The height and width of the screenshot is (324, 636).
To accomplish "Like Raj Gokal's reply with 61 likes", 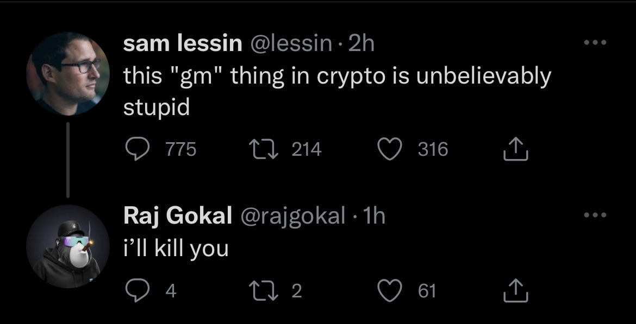I will click(x=389, y=291).
